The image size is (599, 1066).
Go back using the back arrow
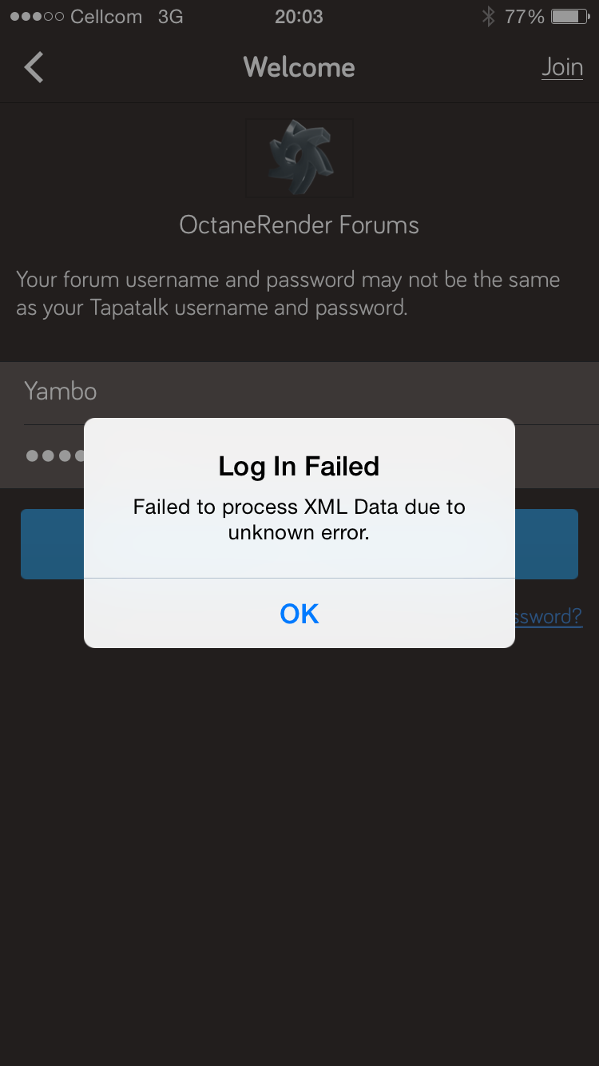34,67
